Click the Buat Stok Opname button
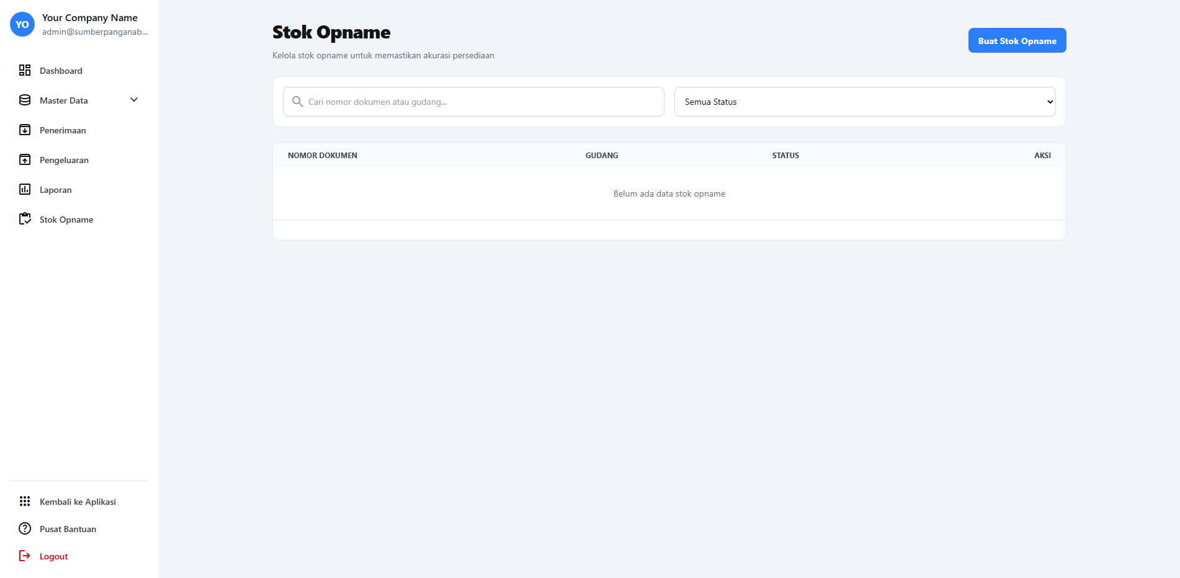This screenshot has width=1180, height=578. coord(1017,40)
